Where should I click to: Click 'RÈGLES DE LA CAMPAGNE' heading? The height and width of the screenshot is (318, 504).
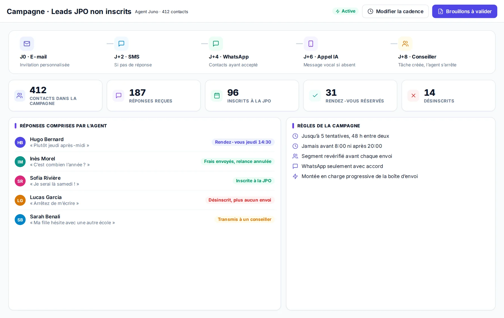coord(329,126)
